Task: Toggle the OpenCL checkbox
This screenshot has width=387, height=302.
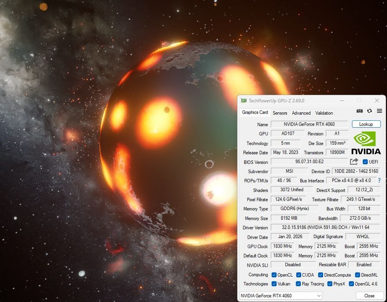Action: pyautogui.click(x=274, y=275)
